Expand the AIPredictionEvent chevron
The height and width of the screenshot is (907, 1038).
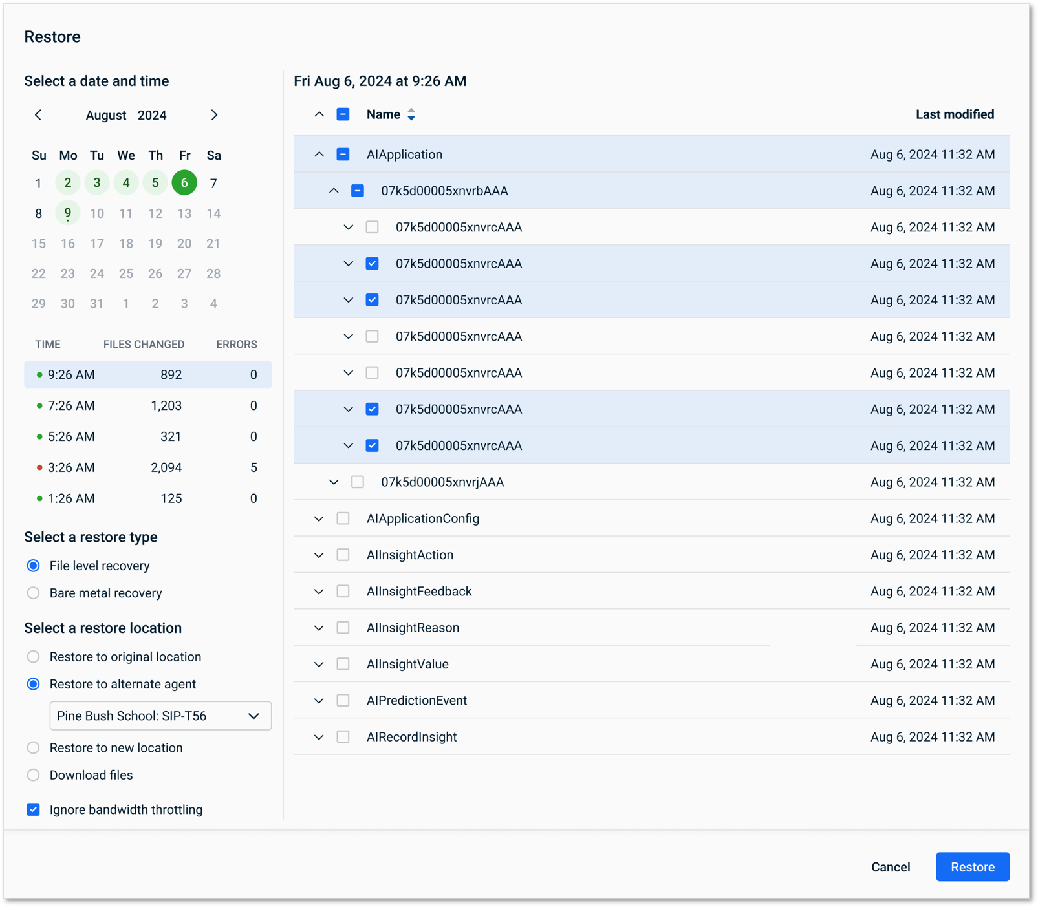[x=318, y=700]
